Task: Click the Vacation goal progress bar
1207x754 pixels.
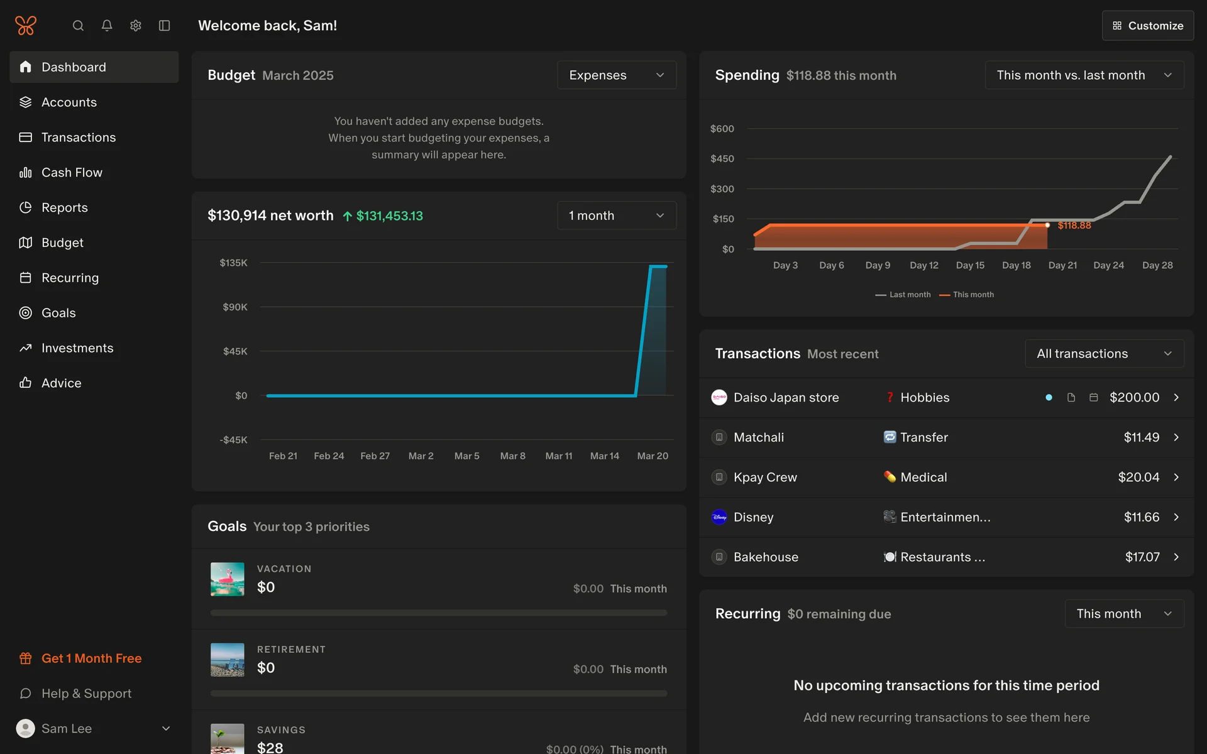Action: click(439, 613)
